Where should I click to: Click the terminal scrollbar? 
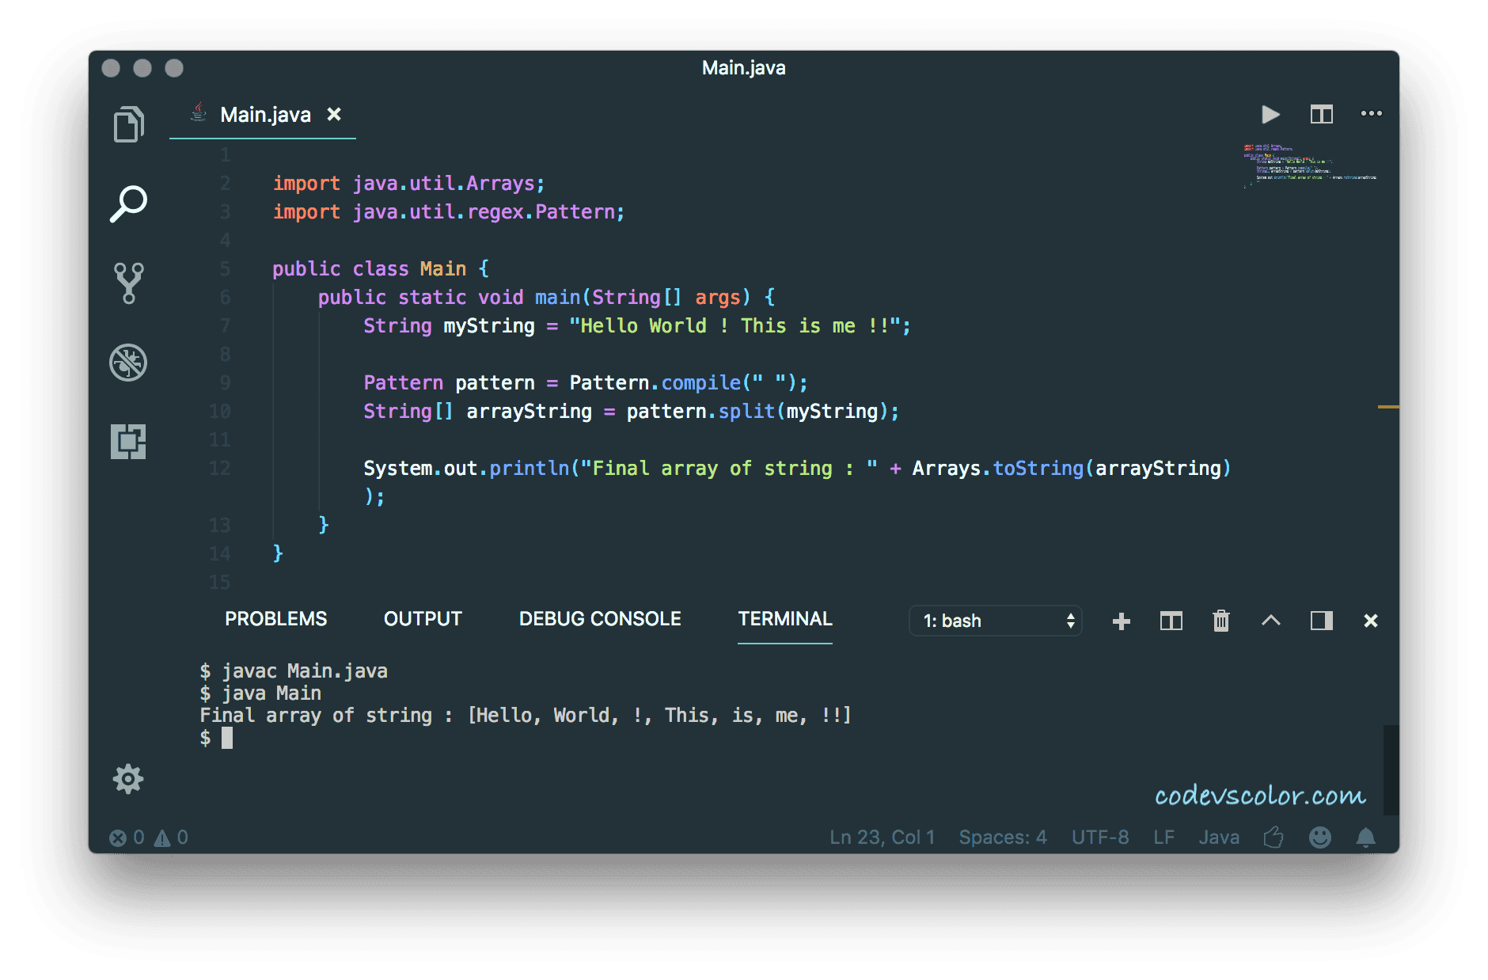coord(1390,769)
